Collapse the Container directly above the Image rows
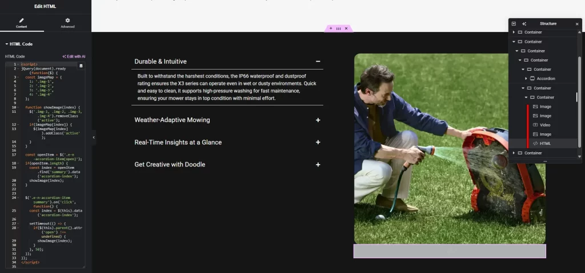This screenshot has height=273, width=585. (x=526, y=97)
